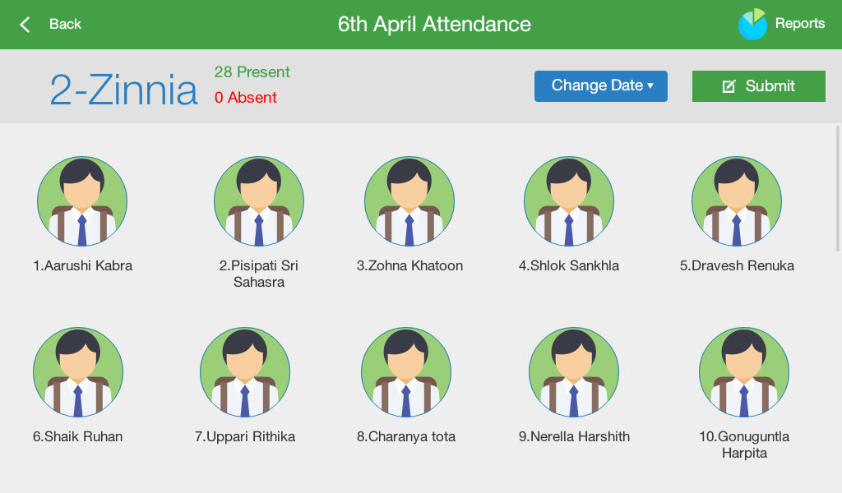Click the 0 Absent count label
The width and height of the screenshot is (842, 493).
click(x=246, y=98)
